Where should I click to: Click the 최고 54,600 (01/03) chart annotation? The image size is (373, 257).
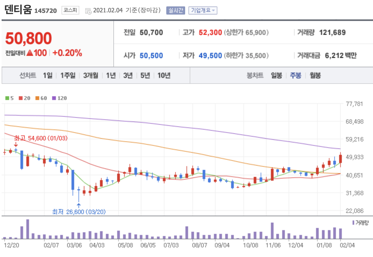[x=41, y=138]
